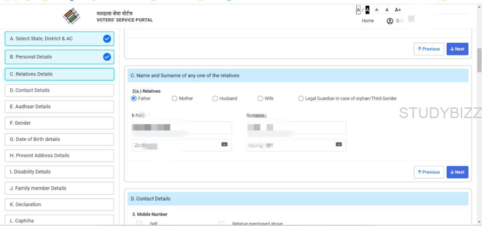Switch to F. Gender step
The height and width of the screenshot is (226, 482).
click(x=59, y=123)
